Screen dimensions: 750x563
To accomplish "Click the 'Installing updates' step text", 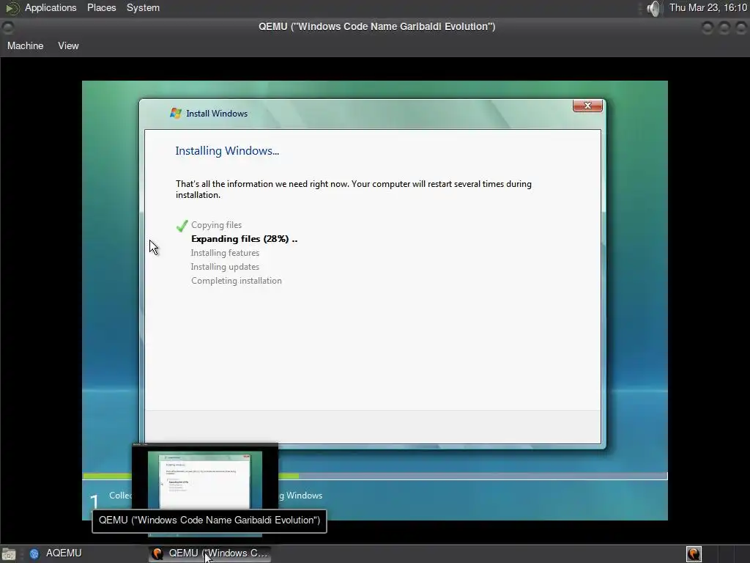I will click(x=225, y=267).
